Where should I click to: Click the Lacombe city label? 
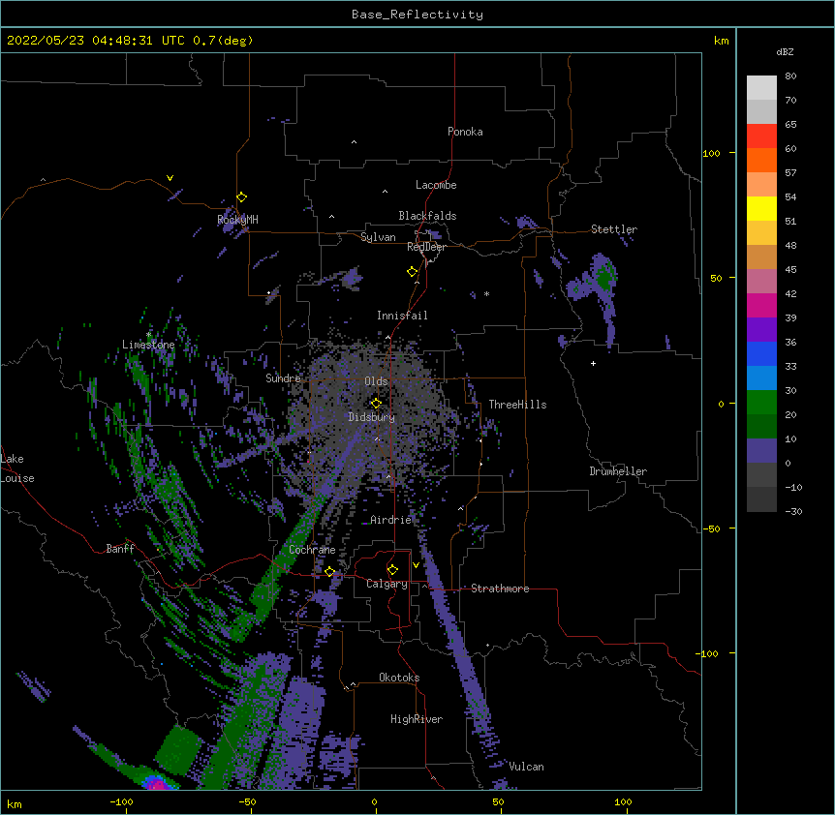[x=436, y=185]
